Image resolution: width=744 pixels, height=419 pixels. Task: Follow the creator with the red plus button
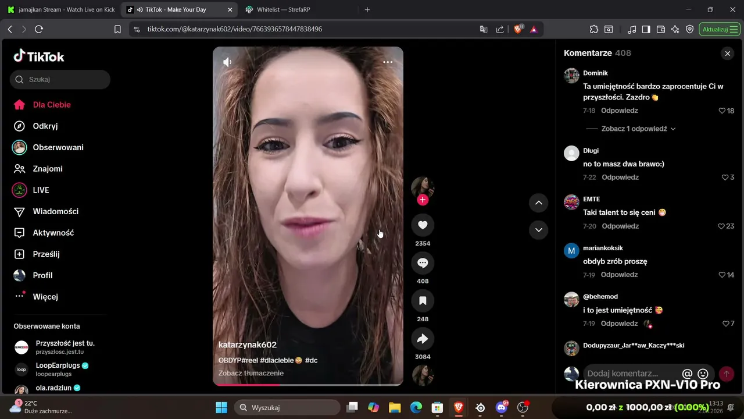click(x=423, y=200)
